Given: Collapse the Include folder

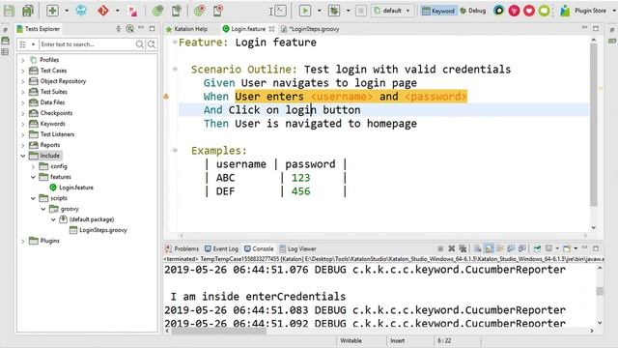Looking at the screenshot, I should (23, 156).
